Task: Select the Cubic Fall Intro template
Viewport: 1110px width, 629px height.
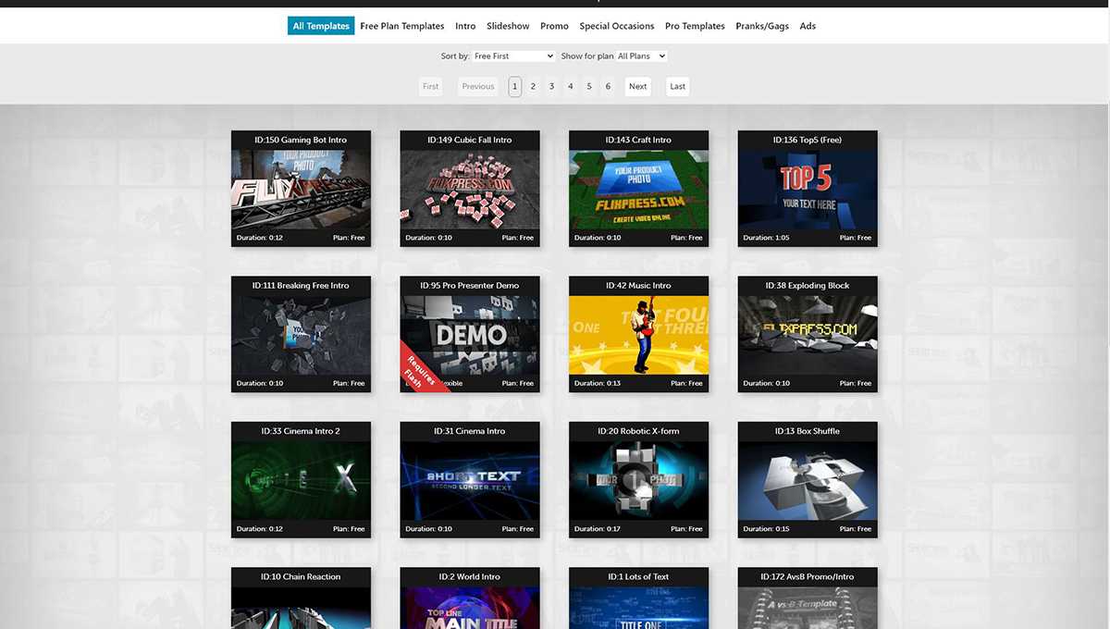Action: (470, 190)
